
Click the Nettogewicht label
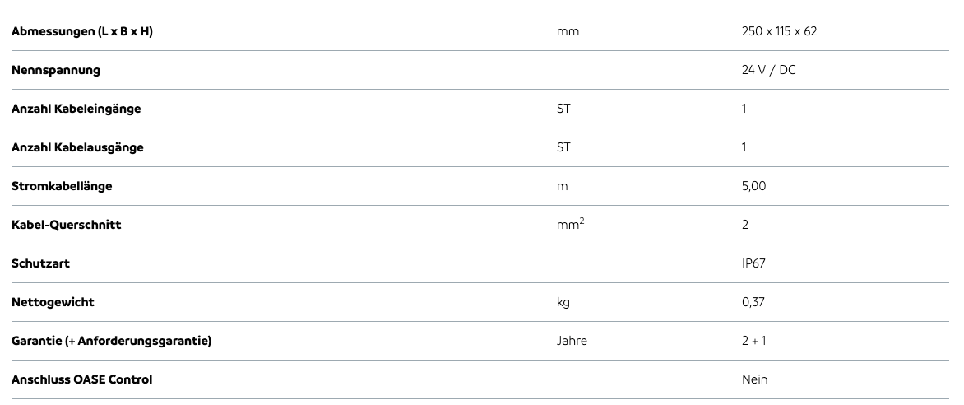click(x=53, y=302)
